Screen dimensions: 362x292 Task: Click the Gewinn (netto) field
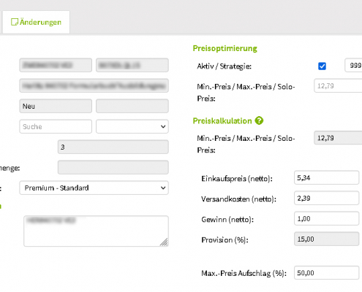[326, 219]
